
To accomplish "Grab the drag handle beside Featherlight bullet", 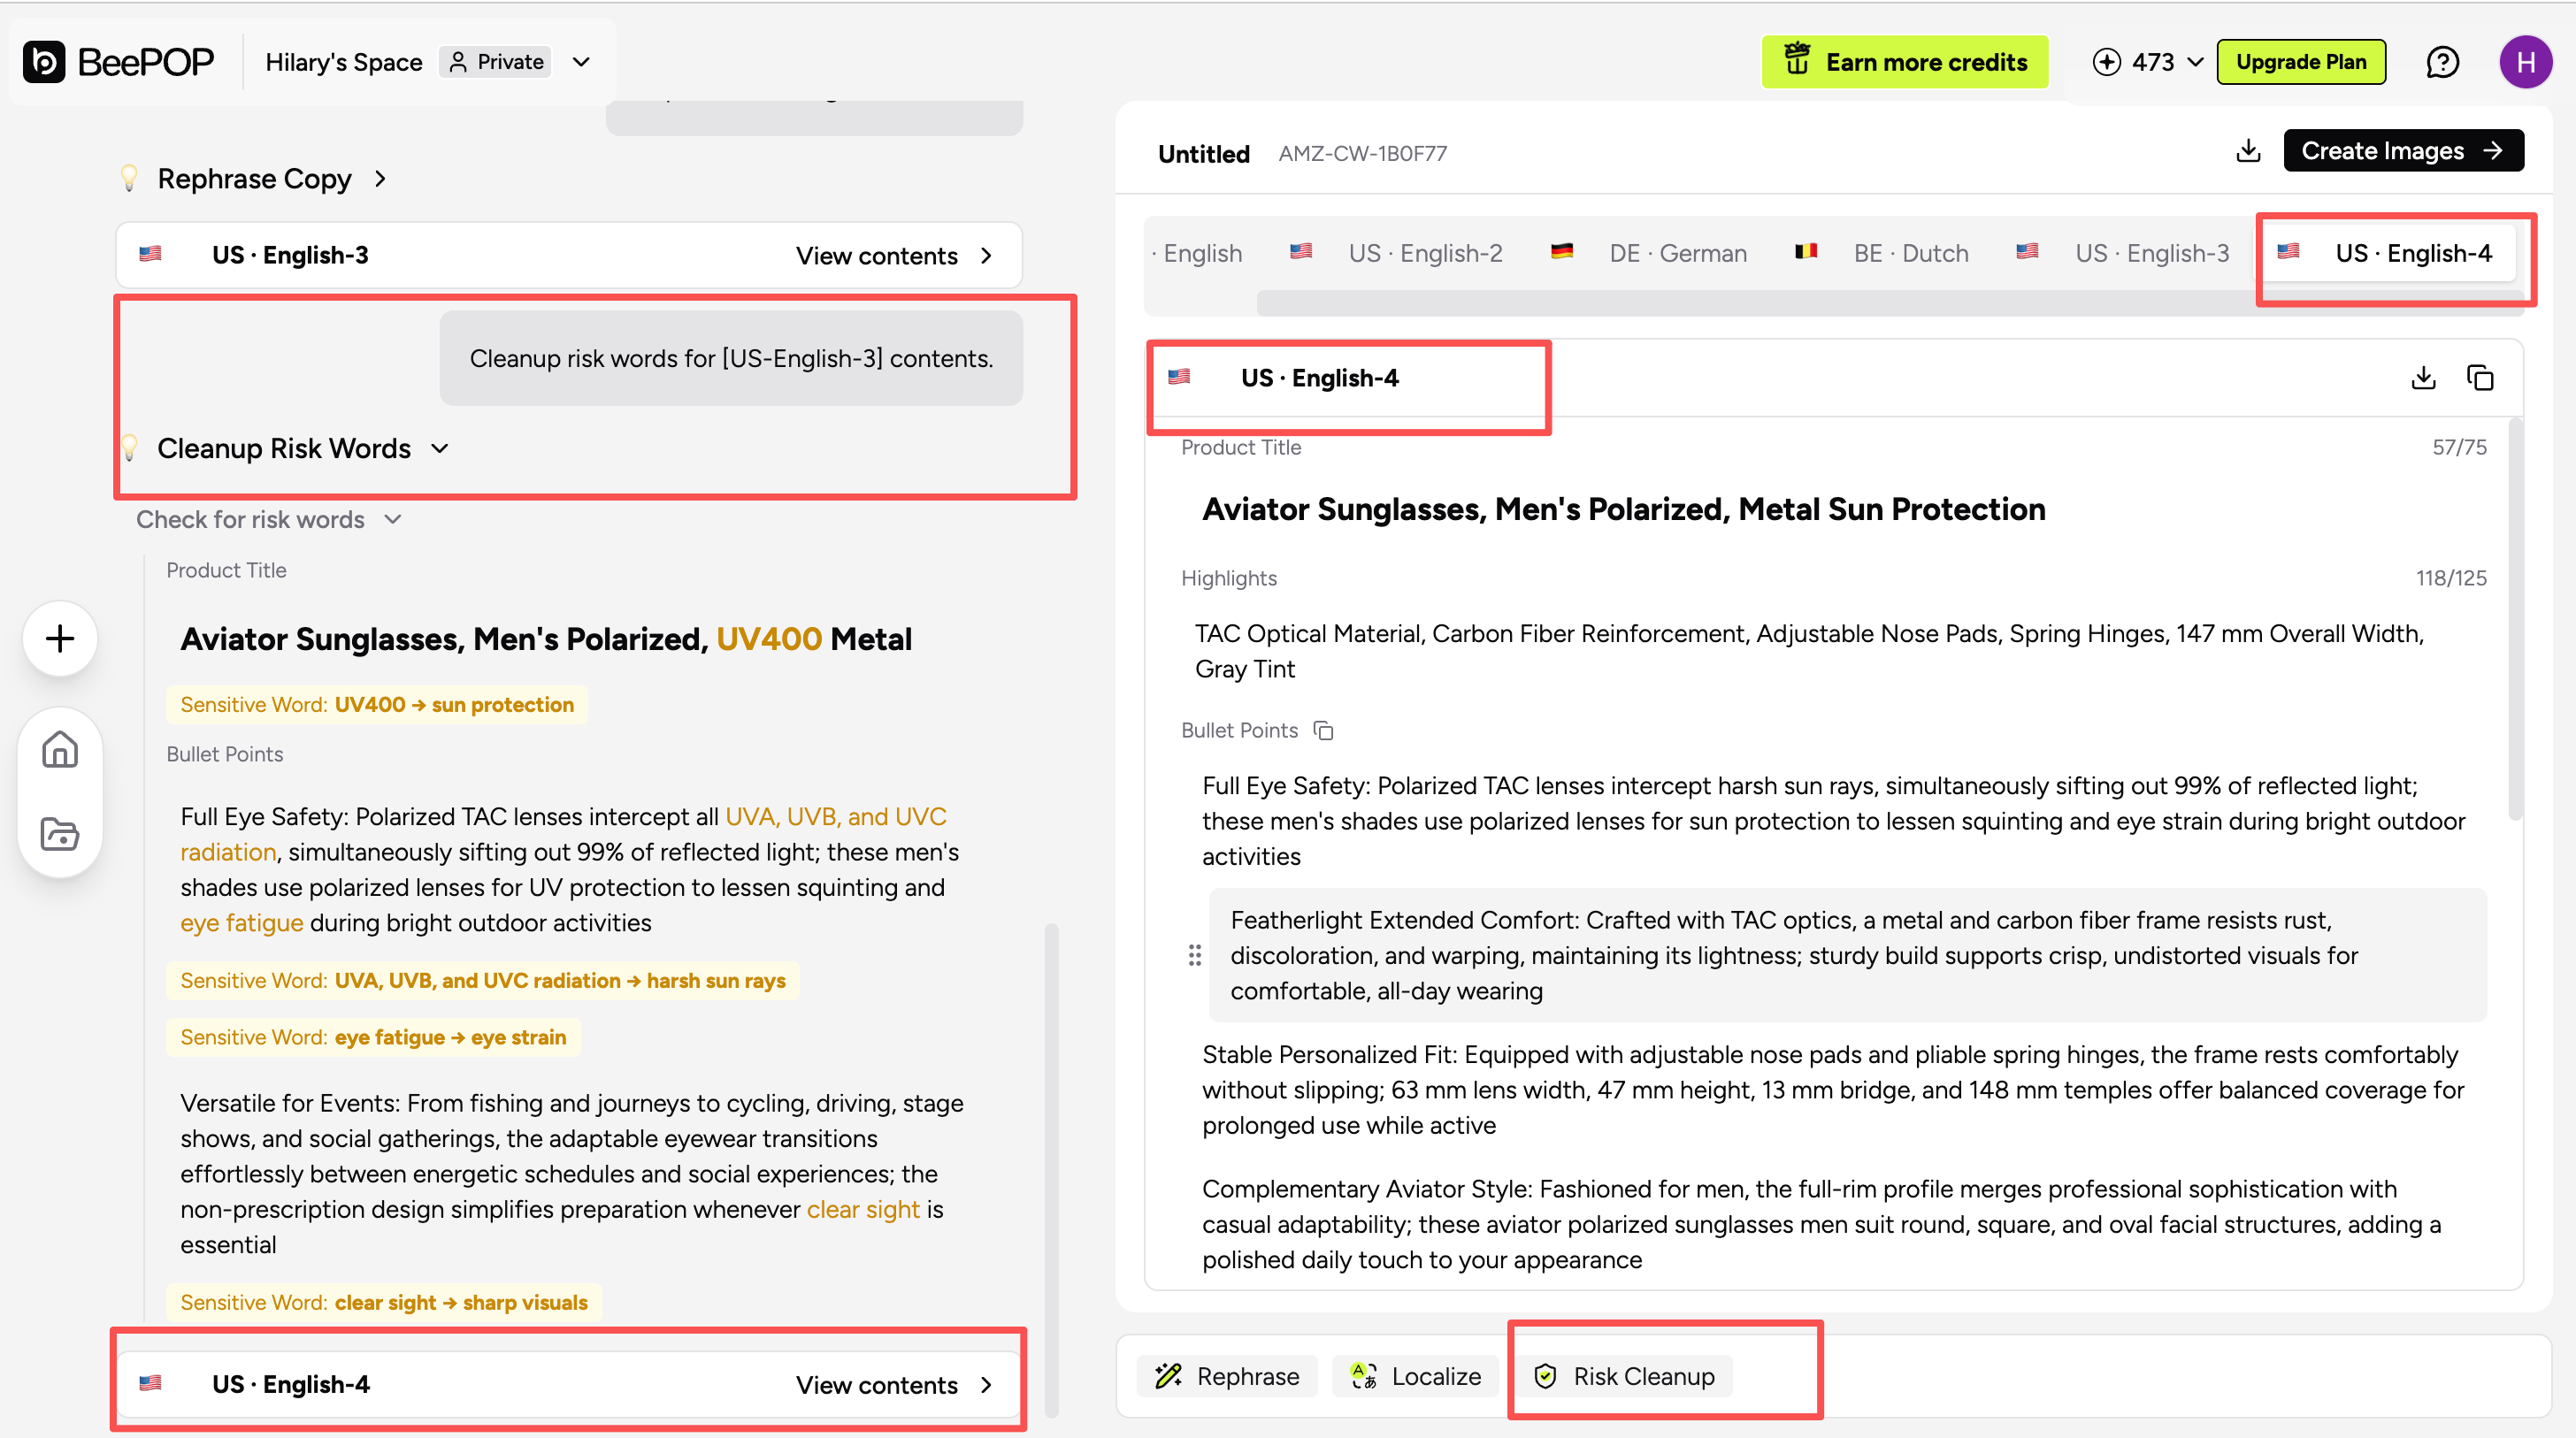I will pos(1194,955).
